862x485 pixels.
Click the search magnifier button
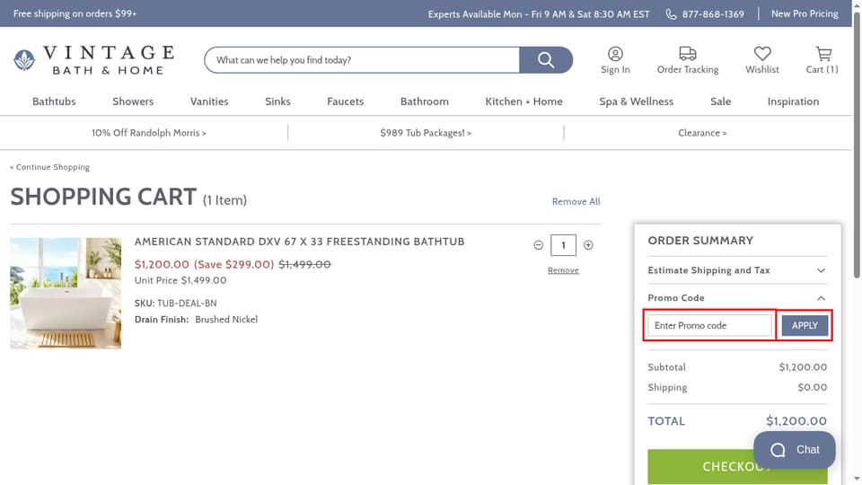[546, 60]
